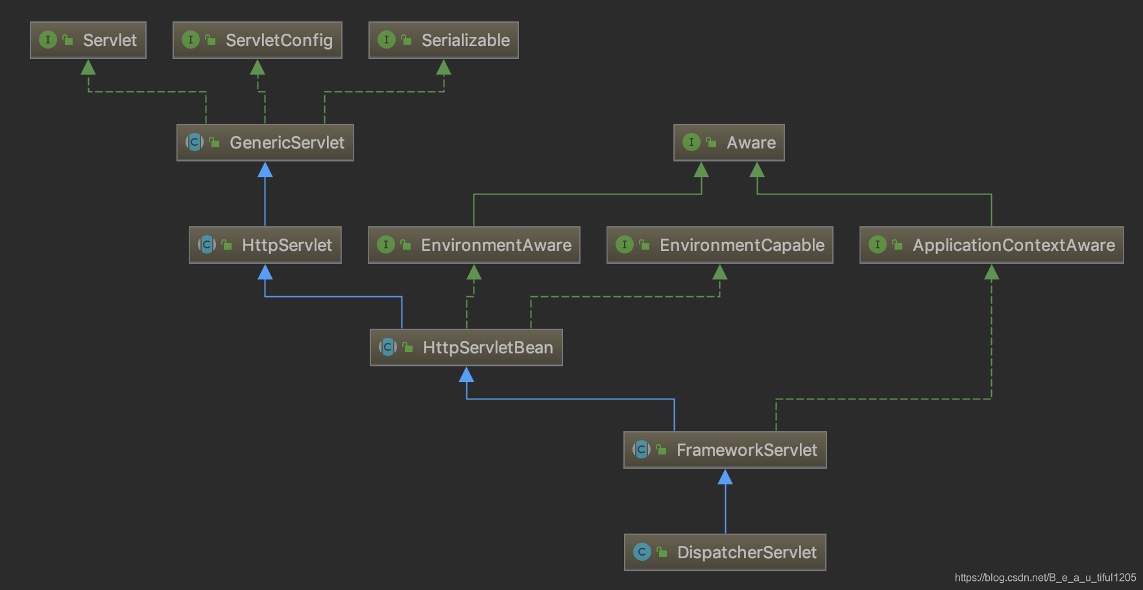Click the abstract class icon on HttpServlet

[x=207, y=244]
